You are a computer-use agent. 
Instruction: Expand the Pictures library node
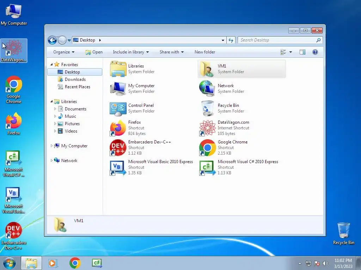tap(55, 123)
